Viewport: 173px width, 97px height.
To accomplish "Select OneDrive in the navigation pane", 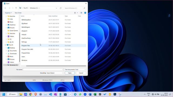I will [12, 25].
